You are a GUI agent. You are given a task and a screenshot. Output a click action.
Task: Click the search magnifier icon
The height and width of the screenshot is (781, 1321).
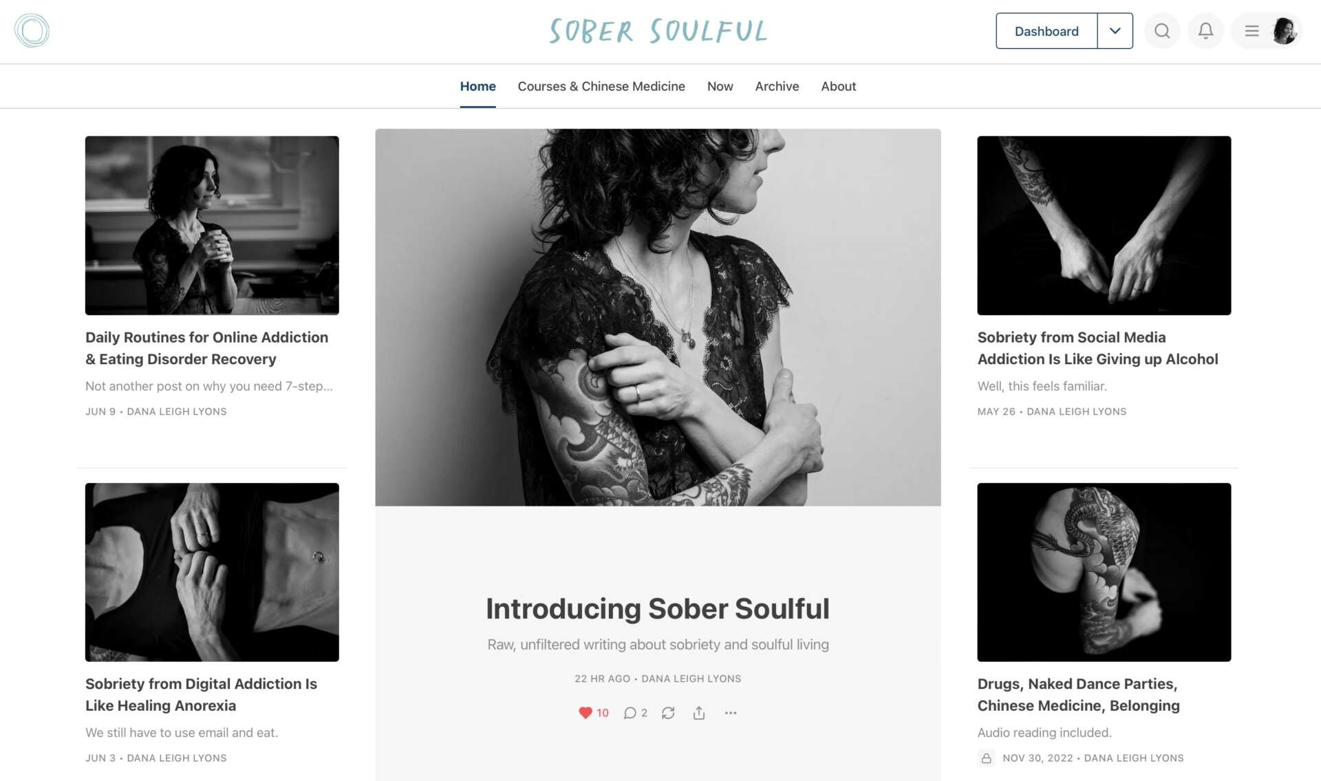click(x=1162, y=31)
